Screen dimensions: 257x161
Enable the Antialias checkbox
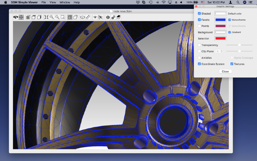199,58
